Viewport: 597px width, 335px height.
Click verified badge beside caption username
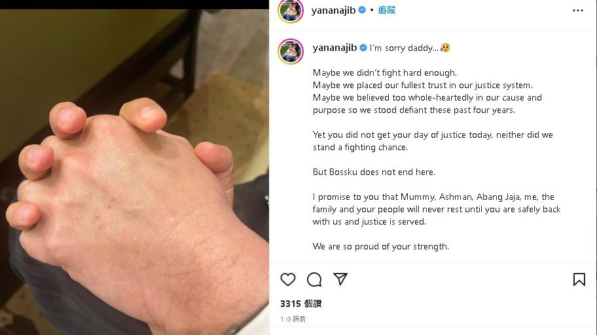363,48
